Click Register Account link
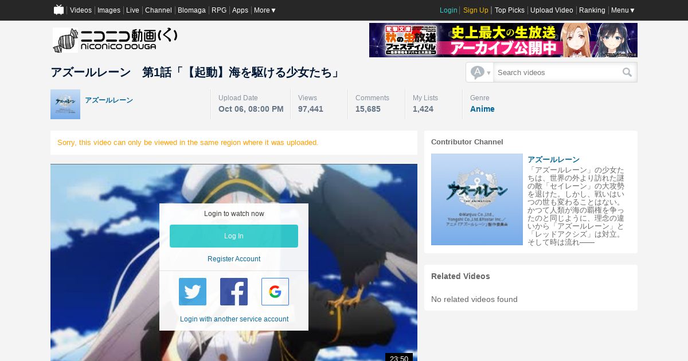The width and height of the screenshot is (688, 361). [x=234, y=259]
